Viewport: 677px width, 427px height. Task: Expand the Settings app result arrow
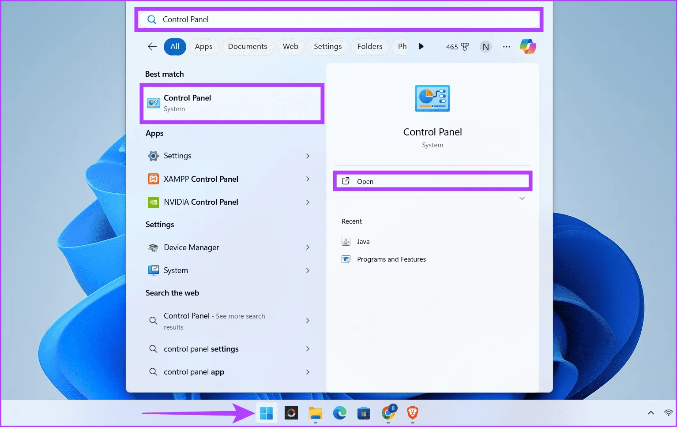pos(308,156)
